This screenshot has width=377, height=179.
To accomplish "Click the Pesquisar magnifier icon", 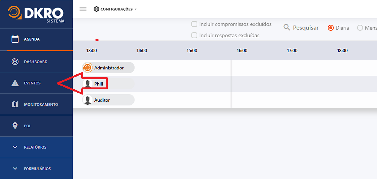I will [287, 27].
